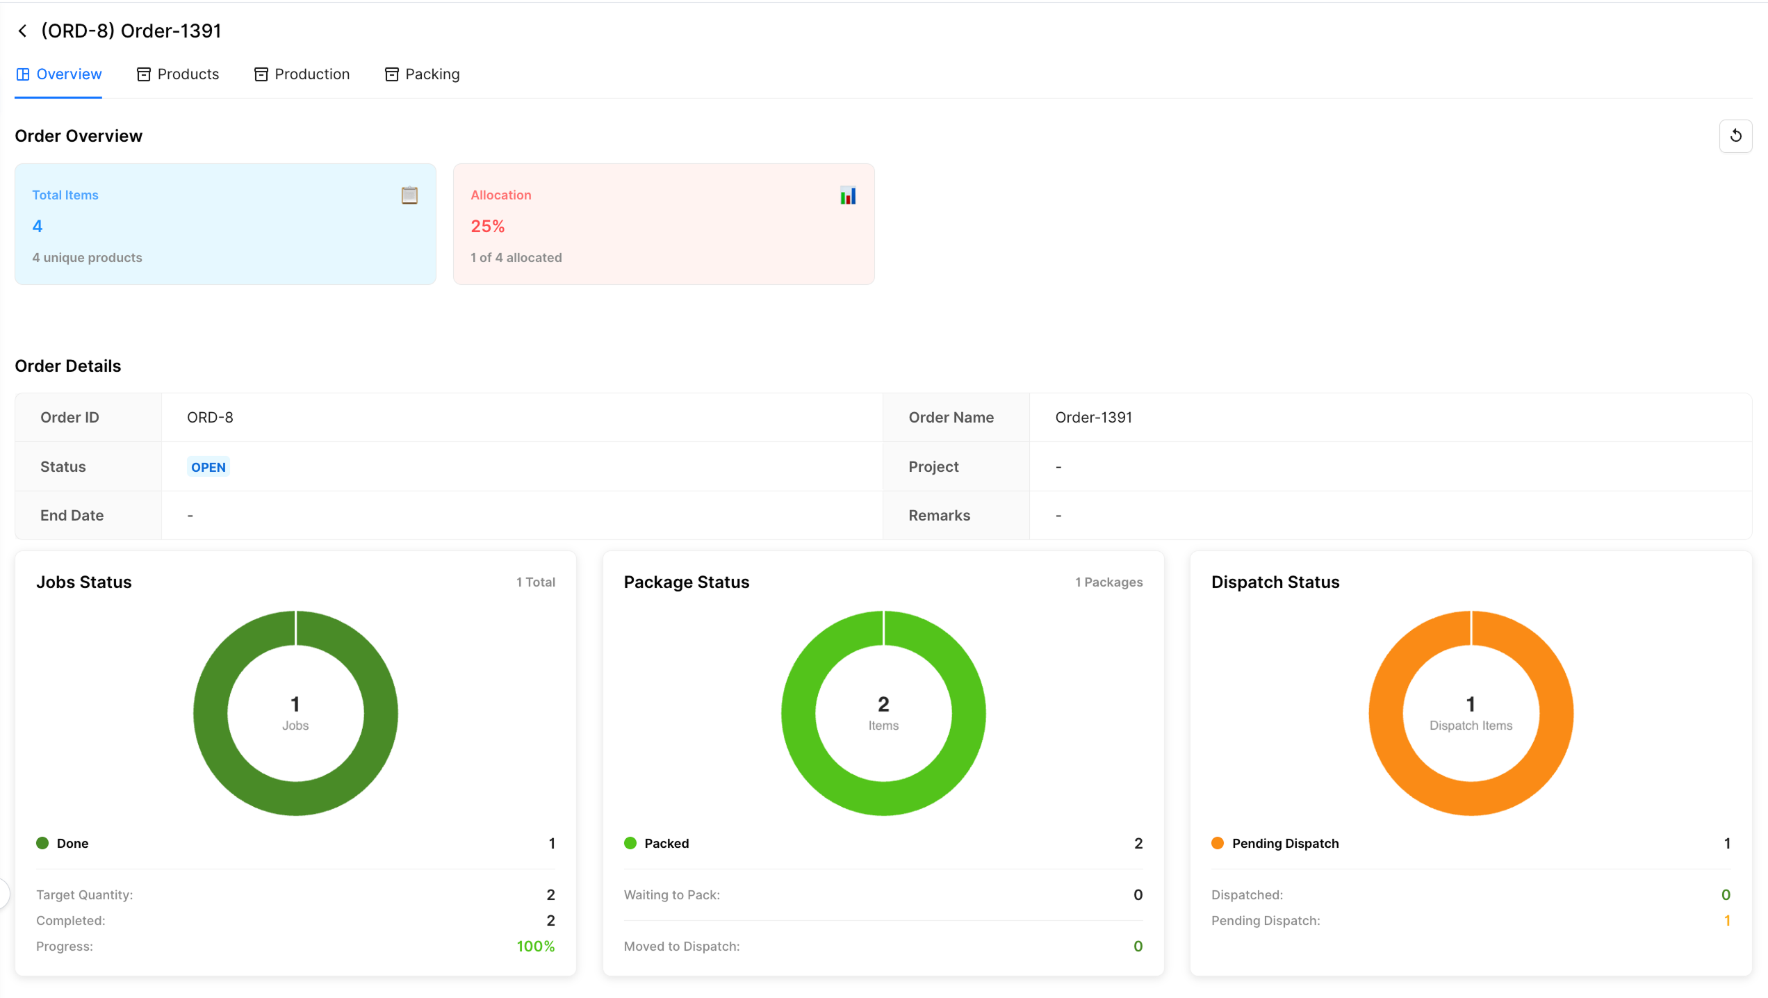This screenshot has width=1768, height=998.
Task: Click the OPEN status badge
Action: pos(208,466)
